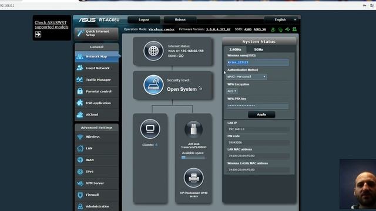The image size is (376, 211).
Task: Open IPv6 advanced settings
Action: pos(96,172)
